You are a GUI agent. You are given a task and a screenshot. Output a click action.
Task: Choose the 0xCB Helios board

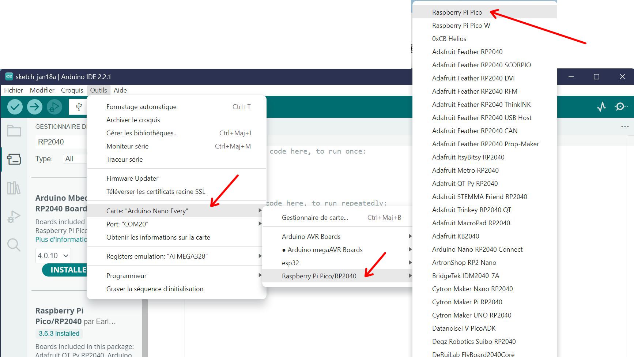(484, 39)
